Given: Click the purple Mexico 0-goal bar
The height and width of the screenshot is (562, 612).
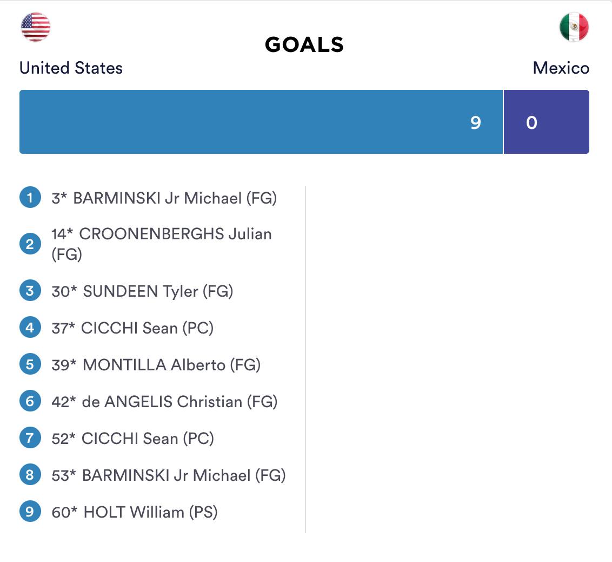Looking at the screenshot, I should 546,122.
